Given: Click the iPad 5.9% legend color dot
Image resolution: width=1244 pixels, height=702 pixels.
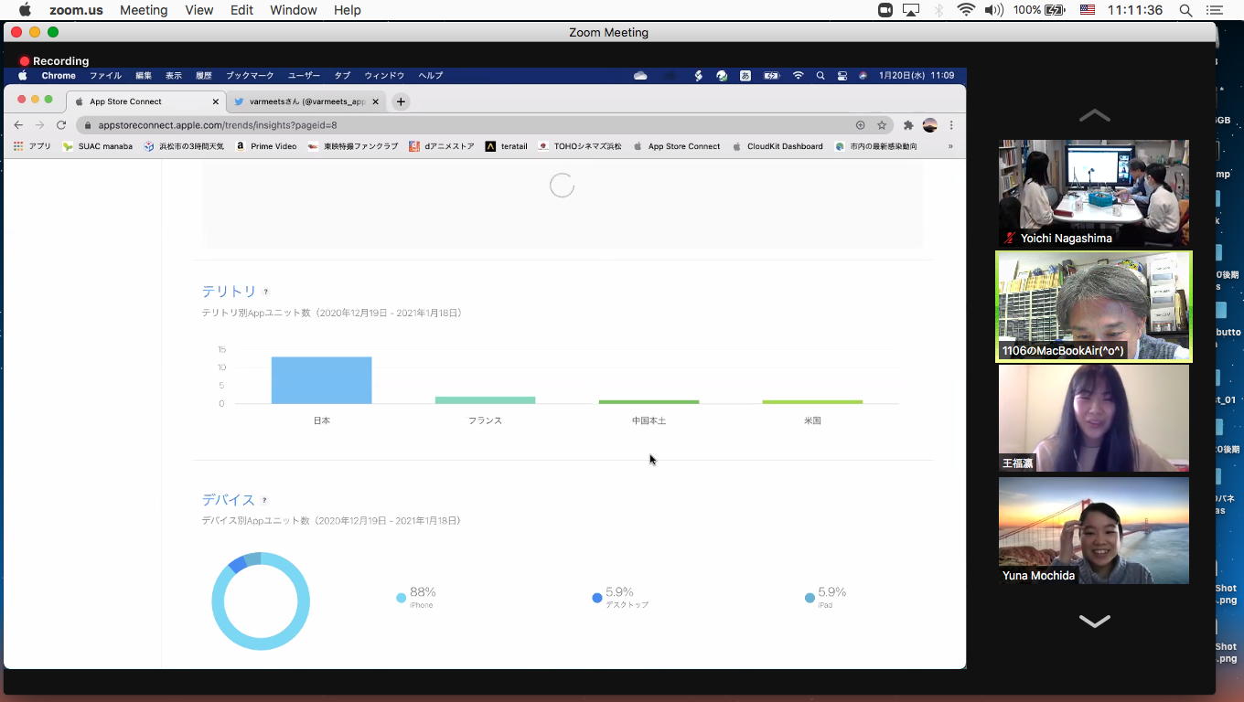Looking at the screenshot, I should click(810, 598).
